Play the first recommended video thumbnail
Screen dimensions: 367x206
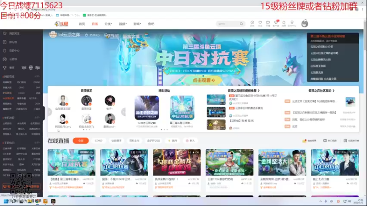tap(216, 99)
